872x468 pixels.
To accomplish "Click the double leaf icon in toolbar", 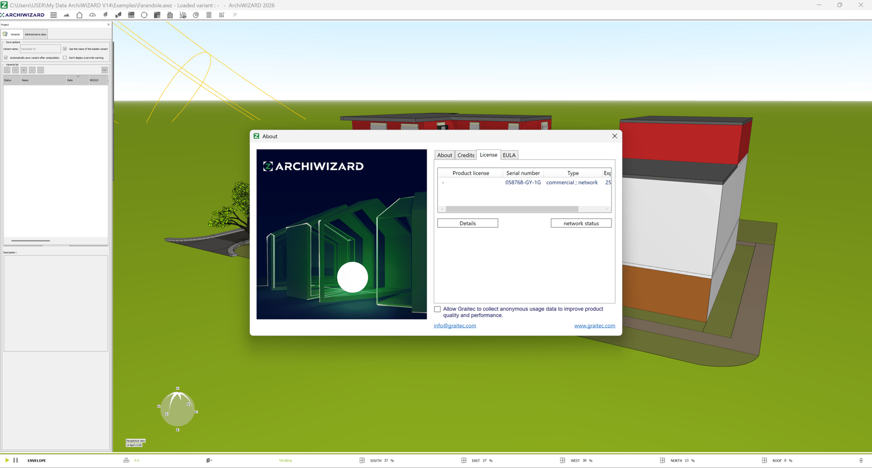I will click(118, 15).
